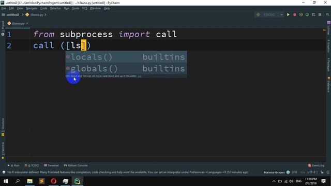The width and height of the screenshot is (331, 186).
Task: Open the R Packages tool window on right edge
Action: tap(328, 64)
